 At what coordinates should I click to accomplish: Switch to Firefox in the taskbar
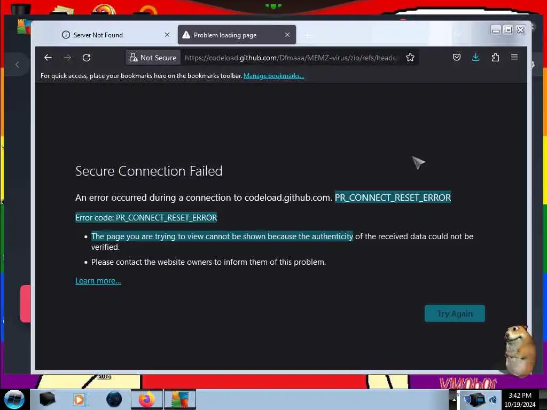point(147,399)
